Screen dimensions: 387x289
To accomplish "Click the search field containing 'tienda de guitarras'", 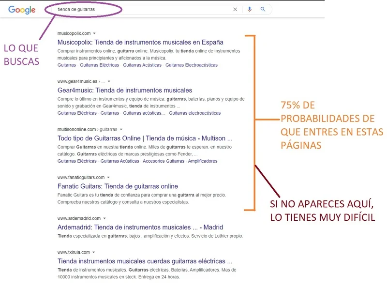I will (140, 9).
